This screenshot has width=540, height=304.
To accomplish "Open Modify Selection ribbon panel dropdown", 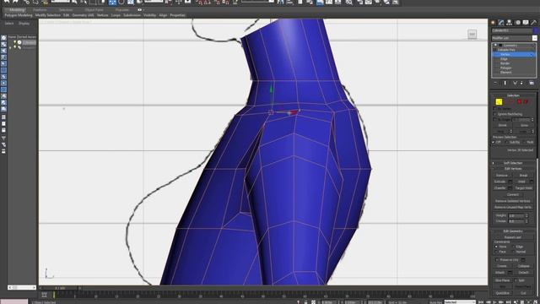I will click(48, 15).
